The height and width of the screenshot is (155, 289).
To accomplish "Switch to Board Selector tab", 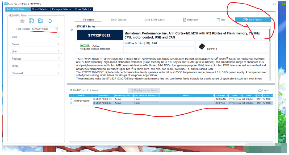I will (x=40, y=9).
